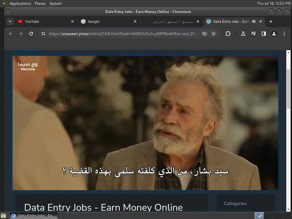The height and width of the screenshot is (219, 292).
Task: Bookmark this page with the star icon
Action: tap(214, 34)
